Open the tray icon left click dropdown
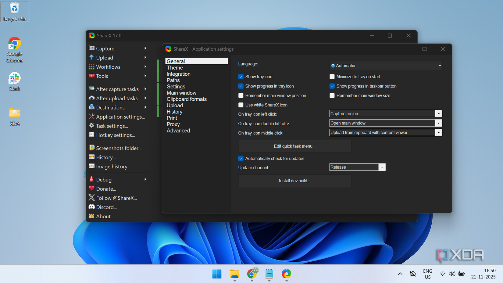 coord(386,113)
